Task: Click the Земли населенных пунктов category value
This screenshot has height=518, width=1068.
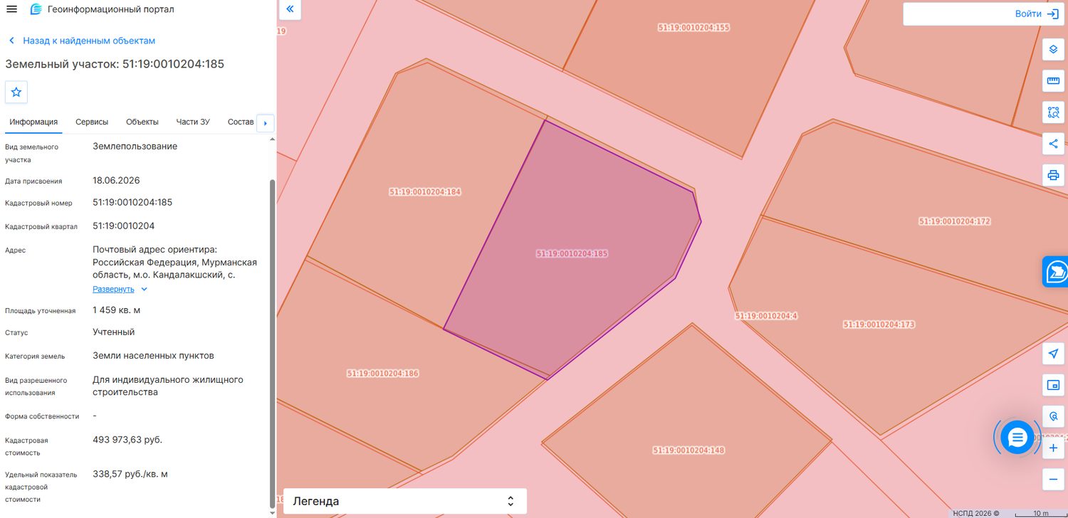Action: click(153, 356)
